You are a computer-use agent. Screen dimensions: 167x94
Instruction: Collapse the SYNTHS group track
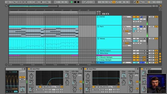[98, 17]
